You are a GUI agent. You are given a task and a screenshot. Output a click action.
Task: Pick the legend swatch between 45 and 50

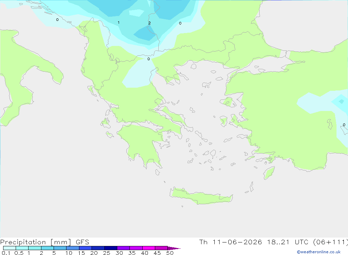click(161, 248)
